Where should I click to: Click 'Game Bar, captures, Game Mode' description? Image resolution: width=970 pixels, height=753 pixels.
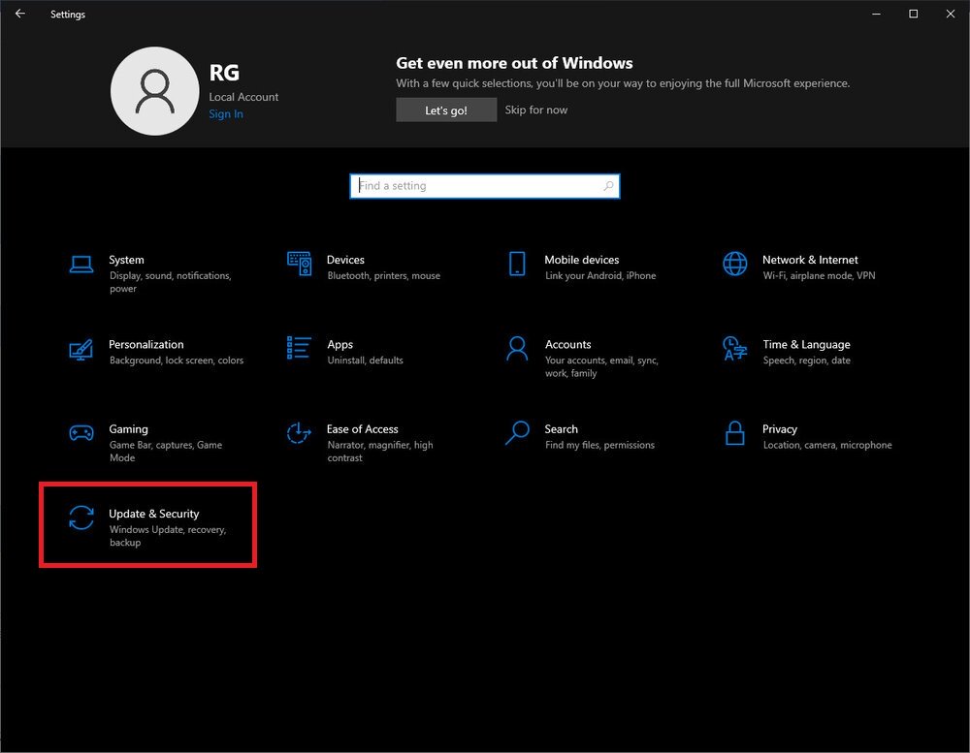point(166,452)
